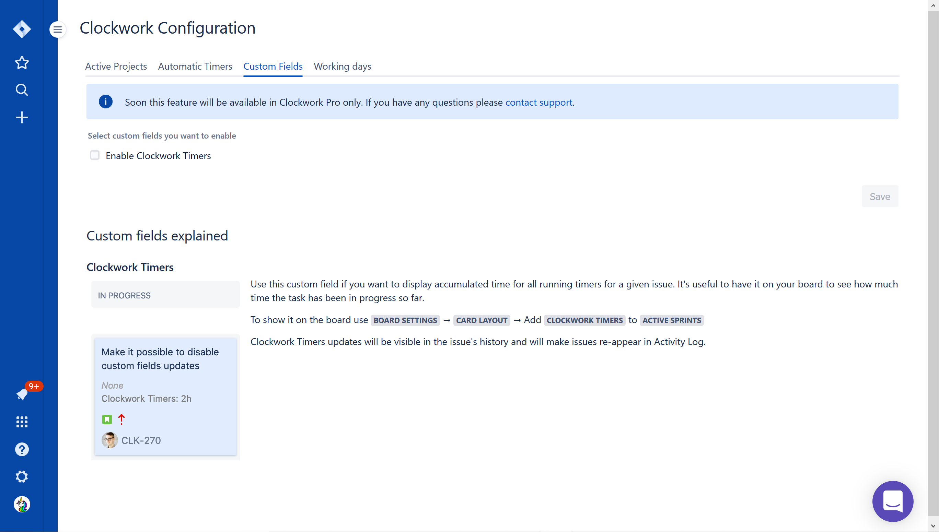
Task: Open the help question mark icon
Action: click(22, 449)
